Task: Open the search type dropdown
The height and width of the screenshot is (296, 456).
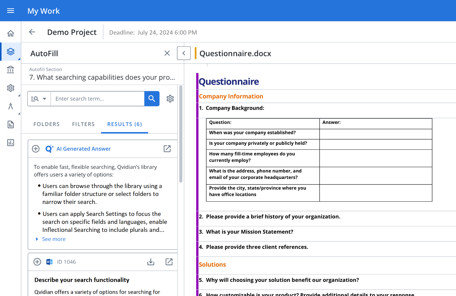Action: (39, 99)
